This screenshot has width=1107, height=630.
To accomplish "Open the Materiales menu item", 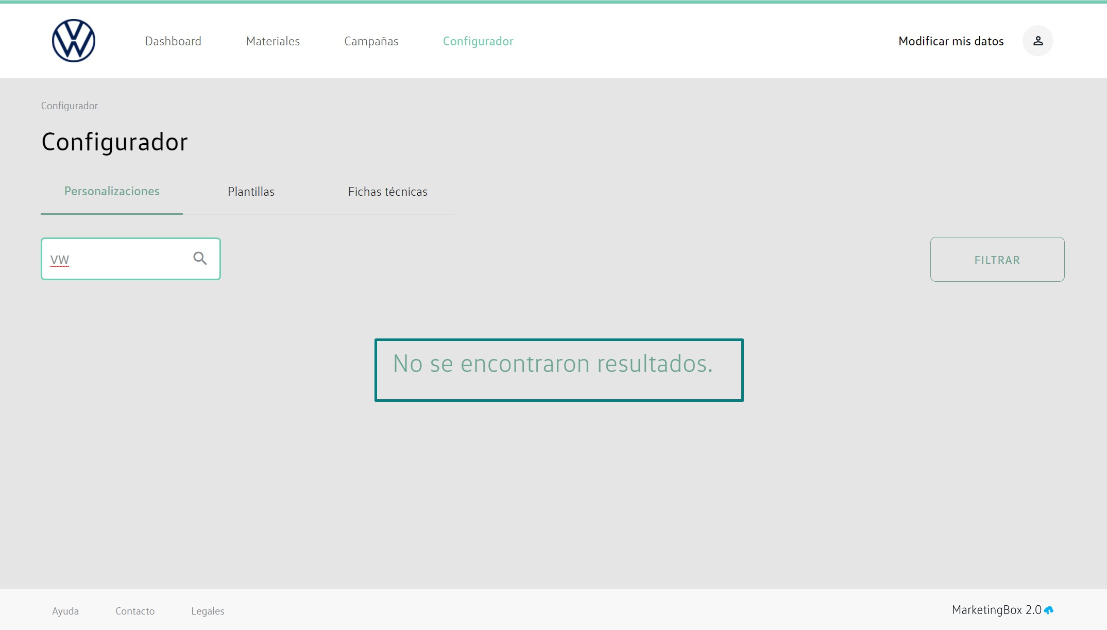I will point(273,41).
